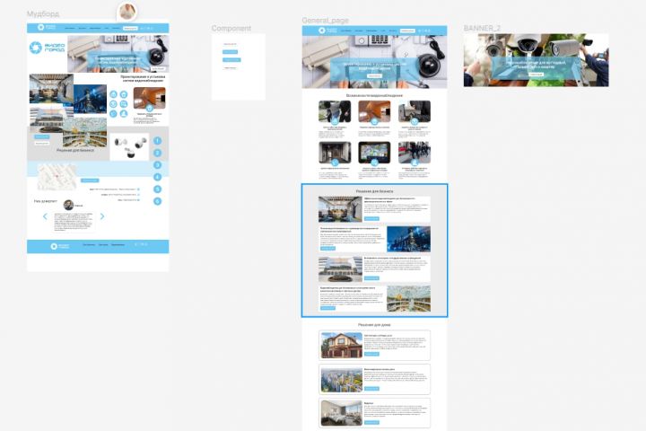Click the logo in the moodboard header bar

pos(47,27)
